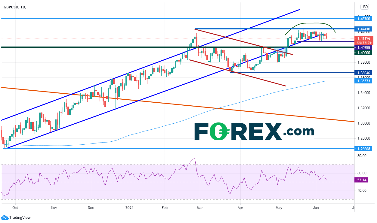This screenshot has height=223, width=377.
Task: Select the 1.43760 price label
Action: (364, 19)
